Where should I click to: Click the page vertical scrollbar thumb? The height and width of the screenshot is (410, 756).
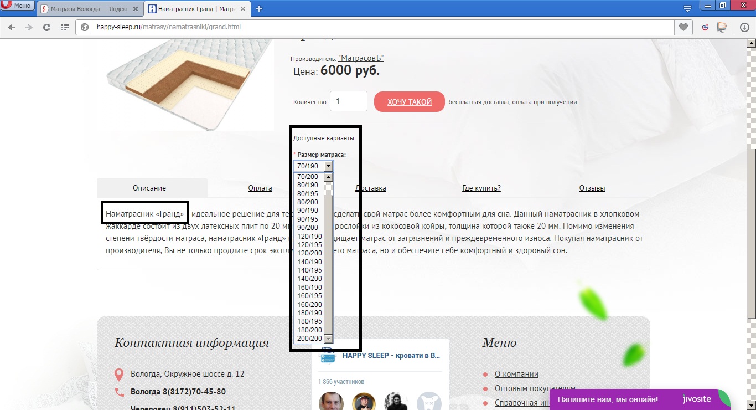pos(751,234)
